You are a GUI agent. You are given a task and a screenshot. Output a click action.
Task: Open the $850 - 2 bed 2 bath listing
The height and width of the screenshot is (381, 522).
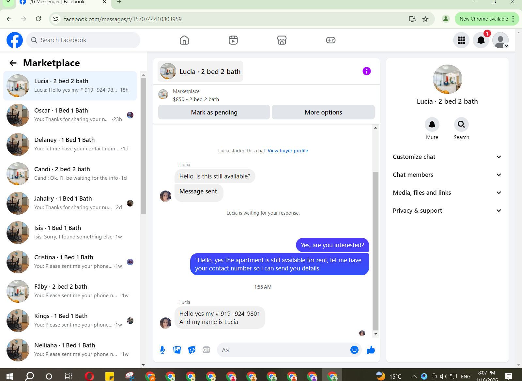pyautogui.click(x=196, y=99)
